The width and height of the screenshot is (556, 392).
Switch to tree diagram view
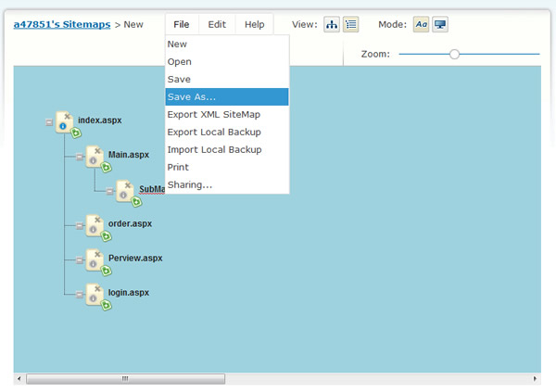pos(332,25)
